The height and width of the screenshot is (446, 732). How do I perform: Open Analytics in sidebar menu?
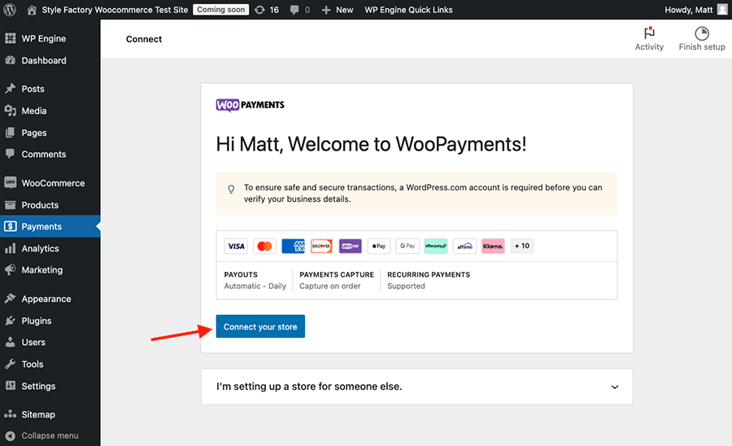[40, 248]
